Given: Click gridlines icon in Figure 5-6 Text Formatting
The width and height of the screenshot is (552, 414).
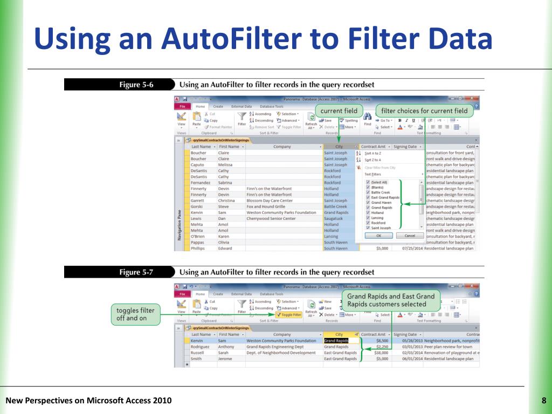Looking at the screenshot, I should coord(457,127).
